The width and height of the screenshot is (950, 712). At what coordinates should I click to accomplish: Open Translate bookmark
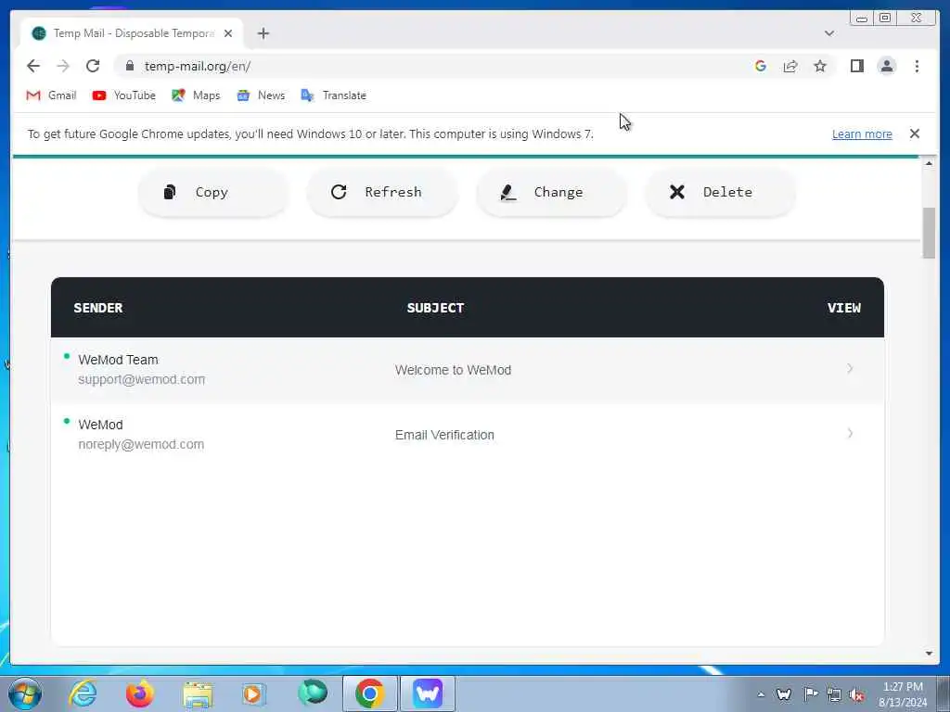tap(334, 95)
